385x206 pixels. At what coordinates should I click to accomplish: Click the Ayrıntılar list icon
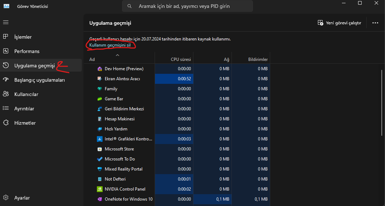pyautogui.click(x=6, y=108)
